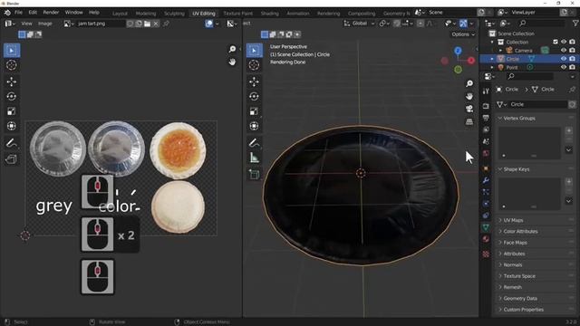Open the Global transform orientation dropdown
The width and height of the screenshot is (580, 326).
(359, 24)
